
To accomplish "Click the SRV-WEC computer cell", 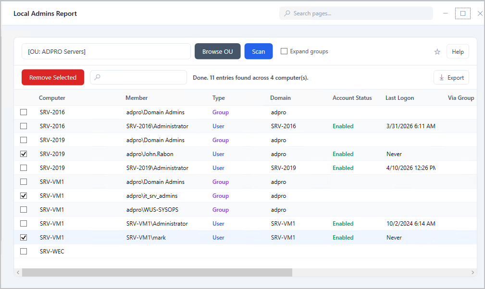I will 52,252.
